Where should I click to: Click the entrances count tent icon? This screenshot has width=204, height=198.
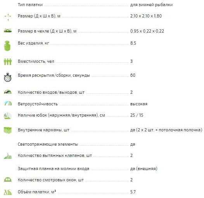click(8, 92)
